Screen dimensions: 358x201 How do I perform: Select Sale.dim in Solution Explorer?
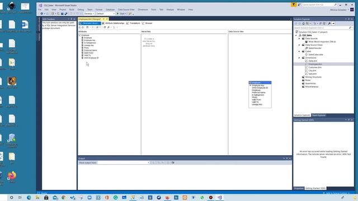pos(311,74)
